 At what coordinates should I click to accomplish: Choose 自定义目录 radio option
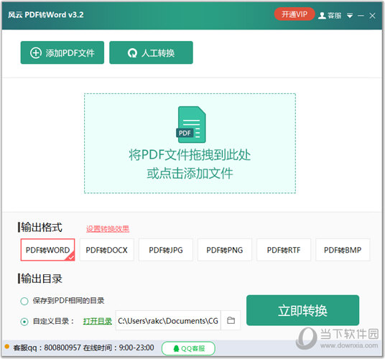click(24, 322)
